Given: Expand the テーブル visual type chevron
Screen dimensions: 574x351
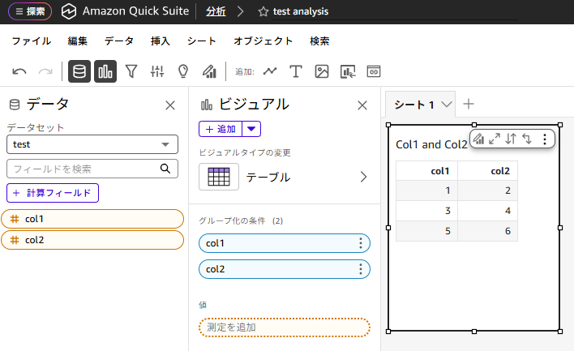Looking at the screenshot, I should (x=363, y=177).
